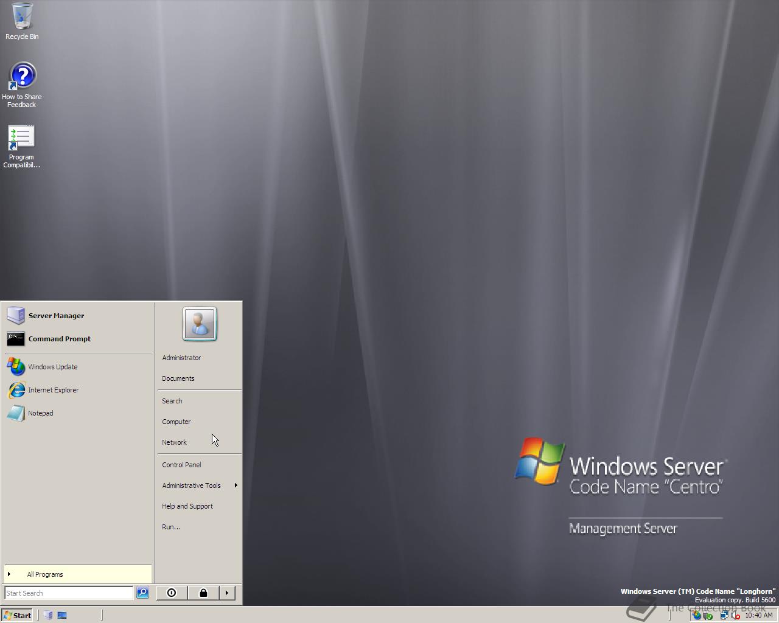Click the muted volume tray icon

coord(735,615)
